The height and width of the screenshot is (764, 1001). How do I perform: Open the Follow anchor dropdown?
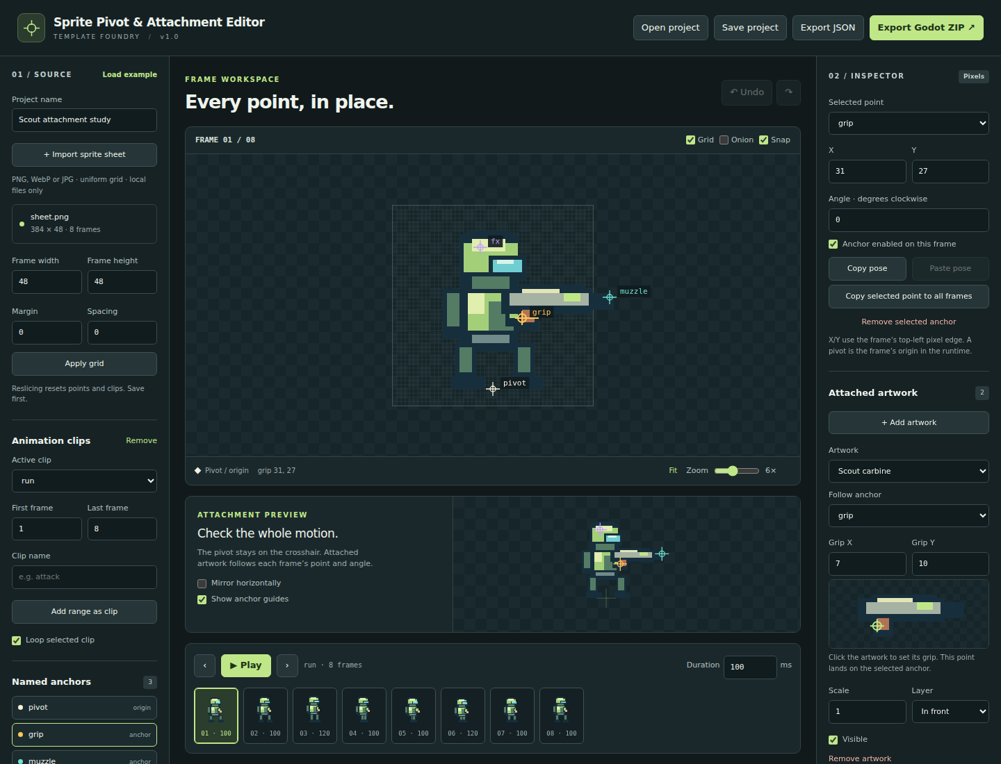[x=909, y=515]
